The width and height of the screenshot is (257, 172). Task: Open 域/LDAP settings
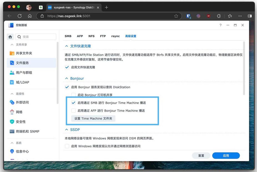tap(22, 82)
